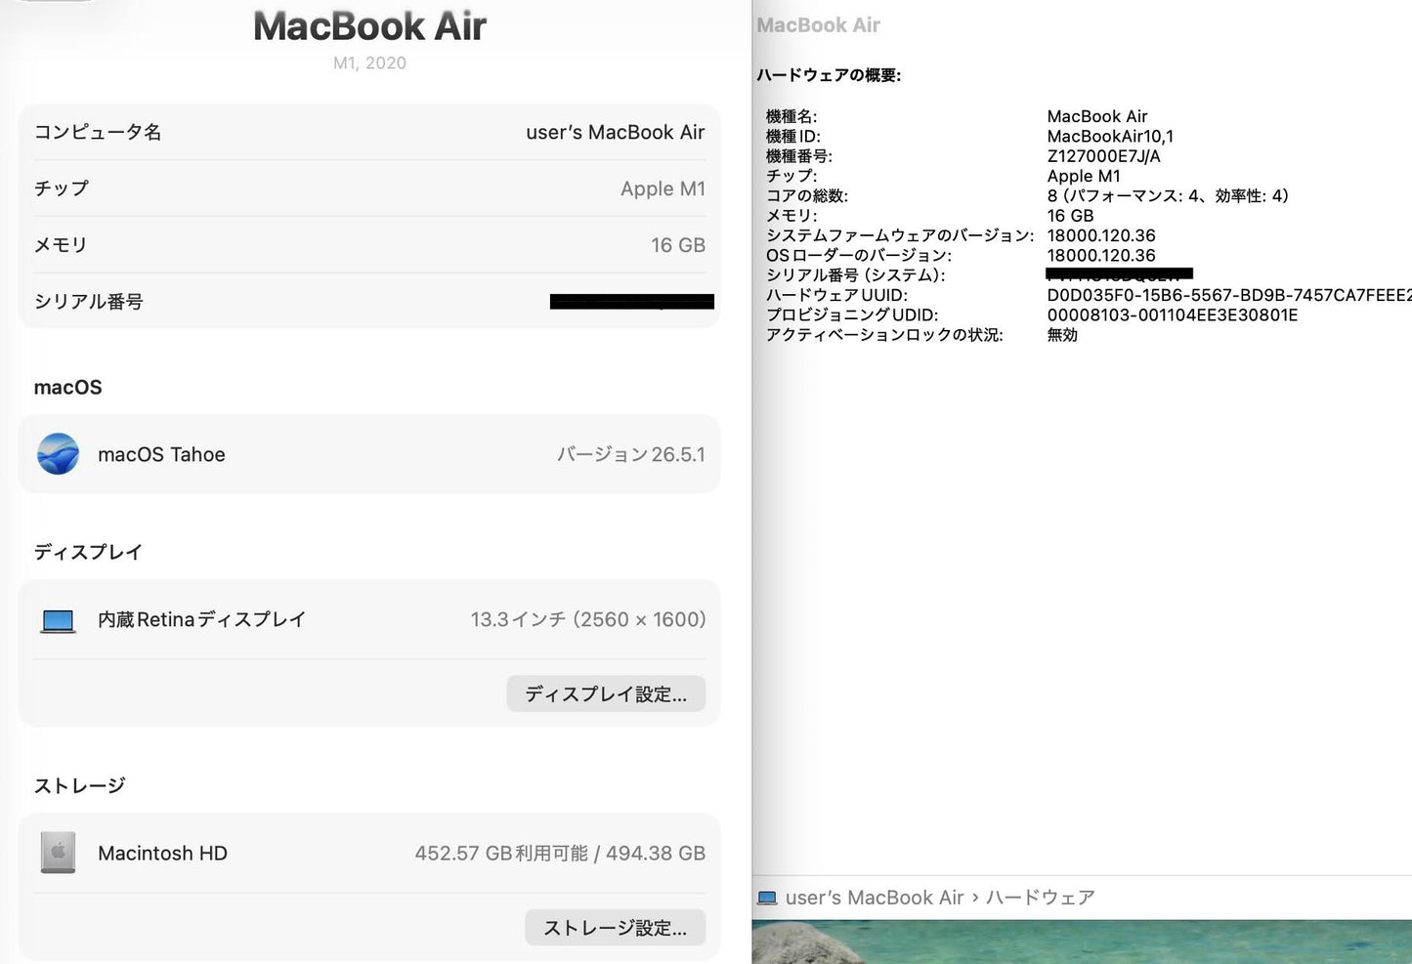Click the MacBook Air heading in About panel

369,26
